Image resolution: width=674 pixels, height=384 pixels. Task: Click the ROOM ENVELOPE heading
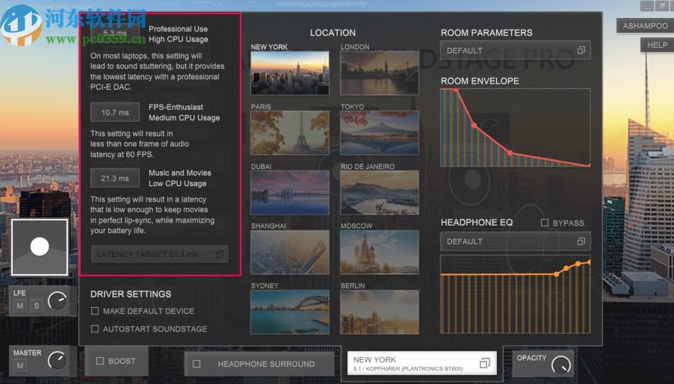pyautogui.click(x=480, y=81)
